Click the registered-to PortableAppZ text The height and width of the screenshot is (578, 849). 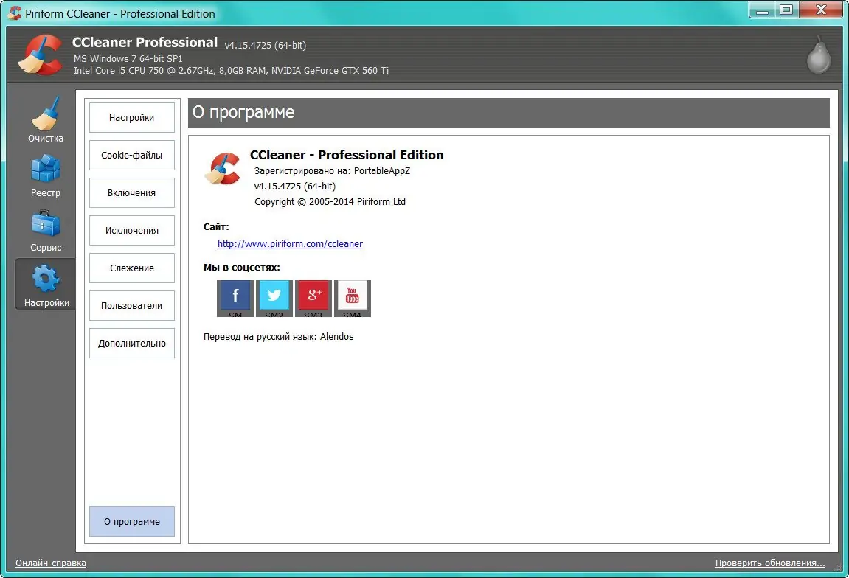point(332,171)
